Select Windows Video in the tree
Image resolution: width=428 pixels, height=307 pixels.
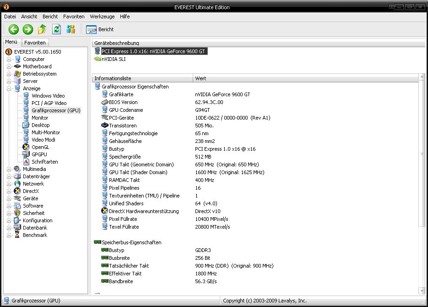tap(48, 96)
